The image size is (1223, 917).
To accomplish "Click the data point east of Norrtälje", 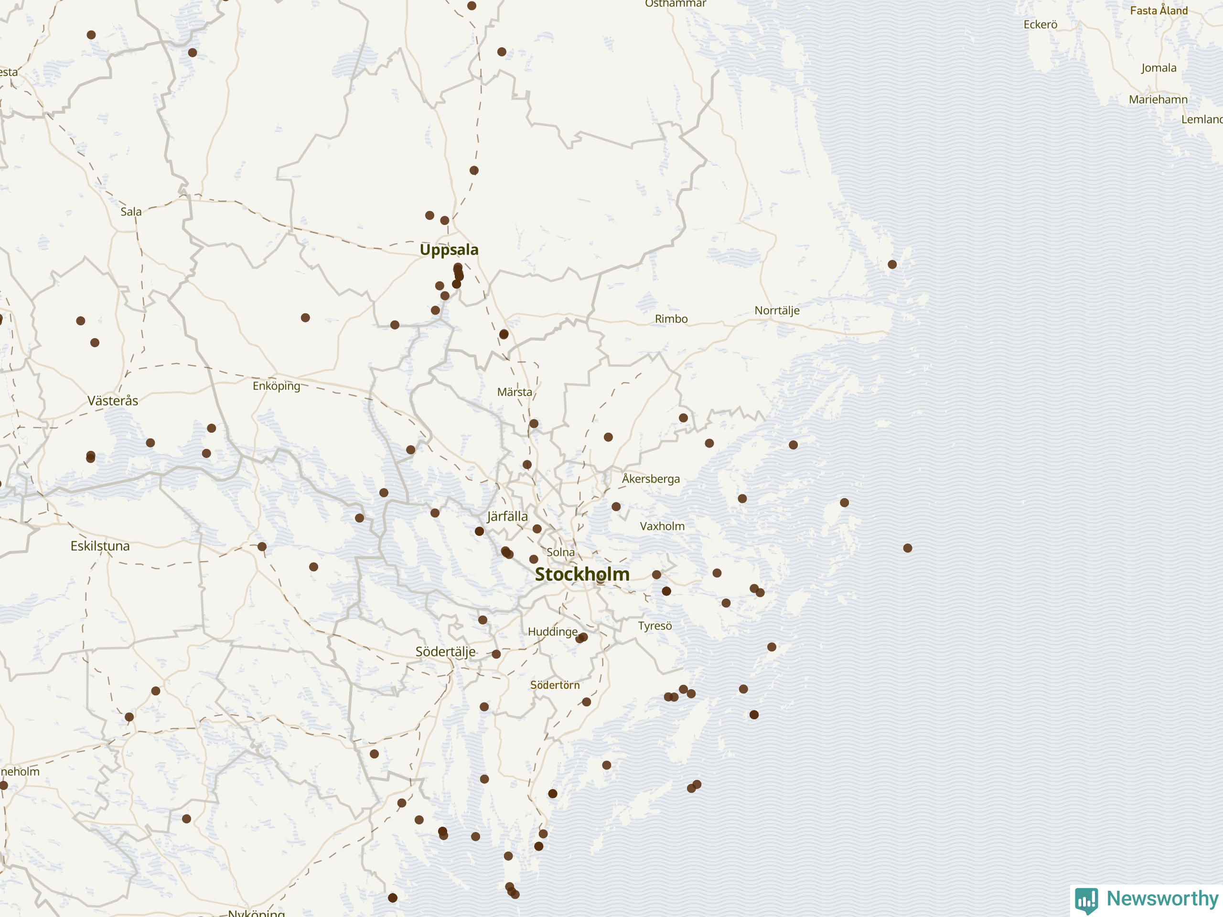I will click(x=892, y=265).
